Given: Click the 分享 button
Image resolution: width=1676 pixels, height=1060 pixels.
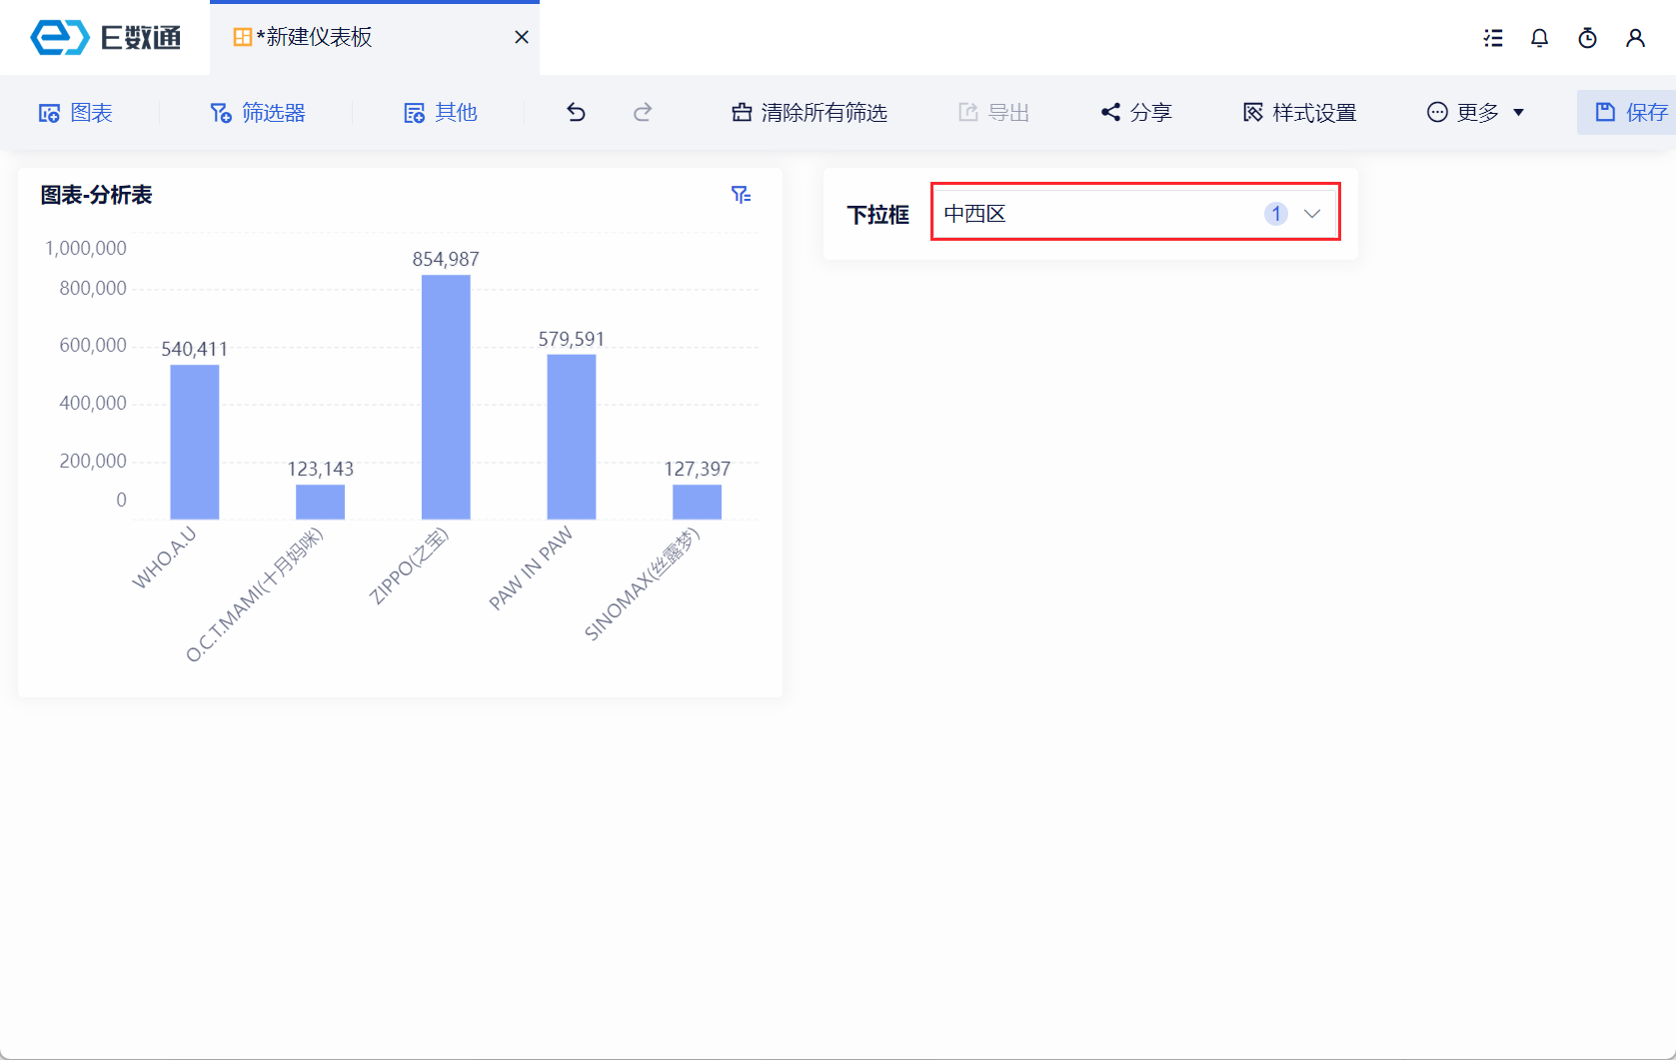Looking at the screenshot, I should 1136,113.
